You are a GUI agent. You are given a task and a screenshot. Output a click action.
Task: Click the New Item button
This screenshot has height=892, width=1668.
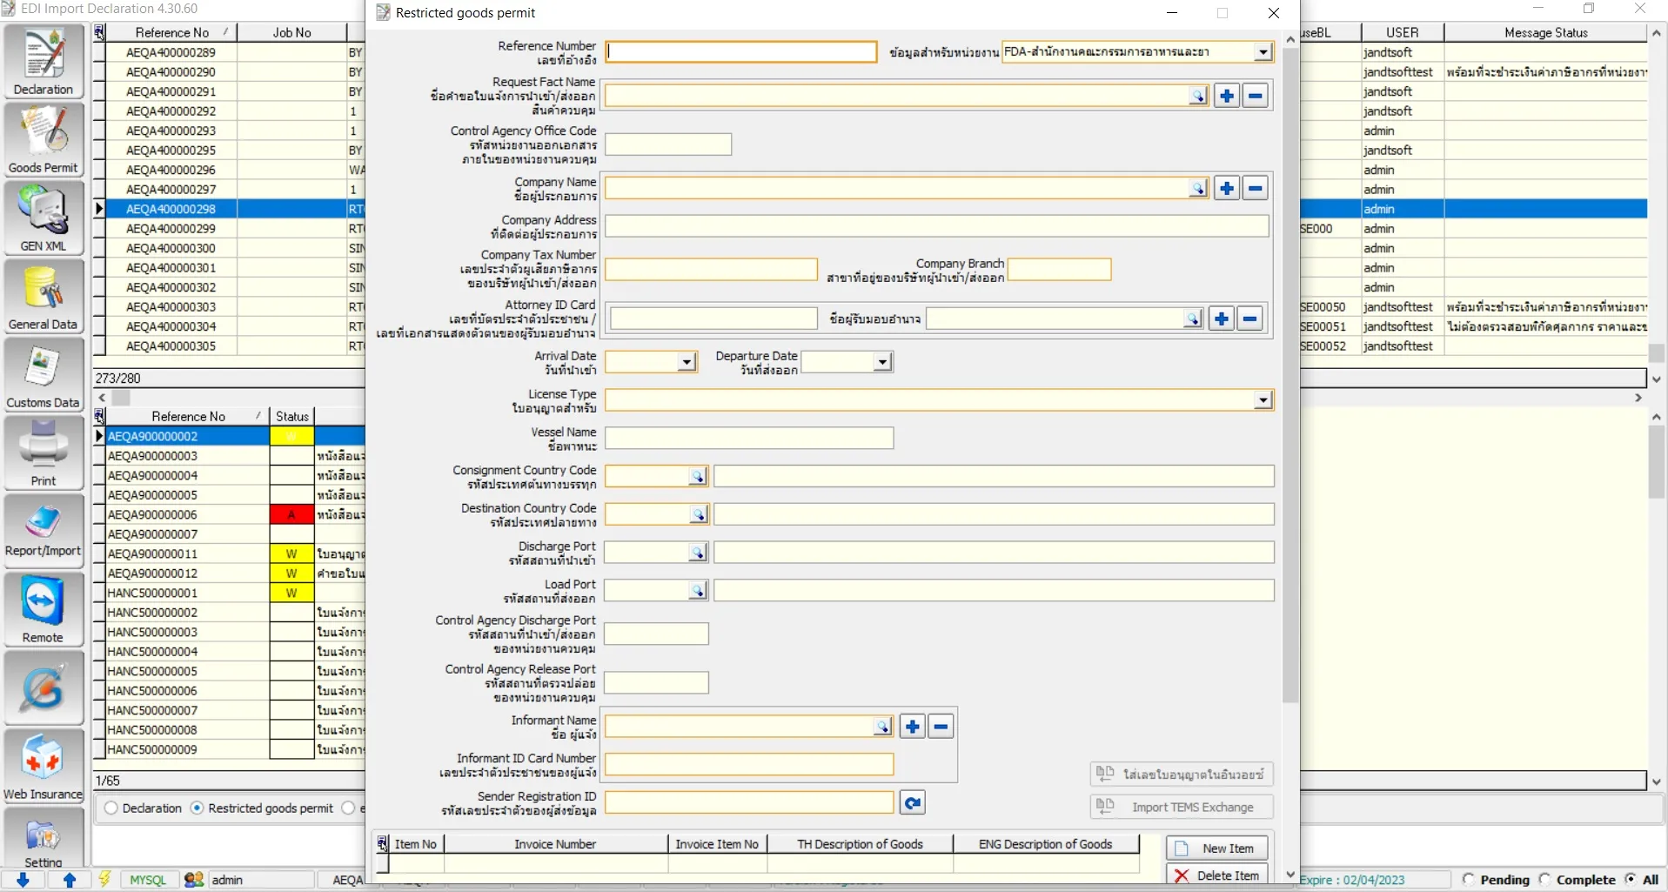(1216, 848)
